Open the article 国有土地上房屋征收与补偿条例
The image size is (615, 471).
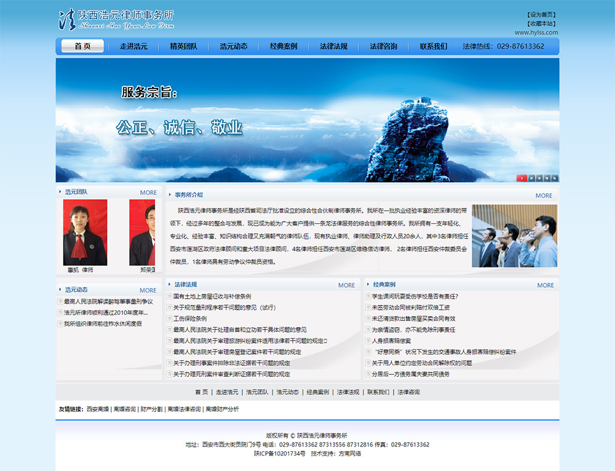click(x=212, y=296)
